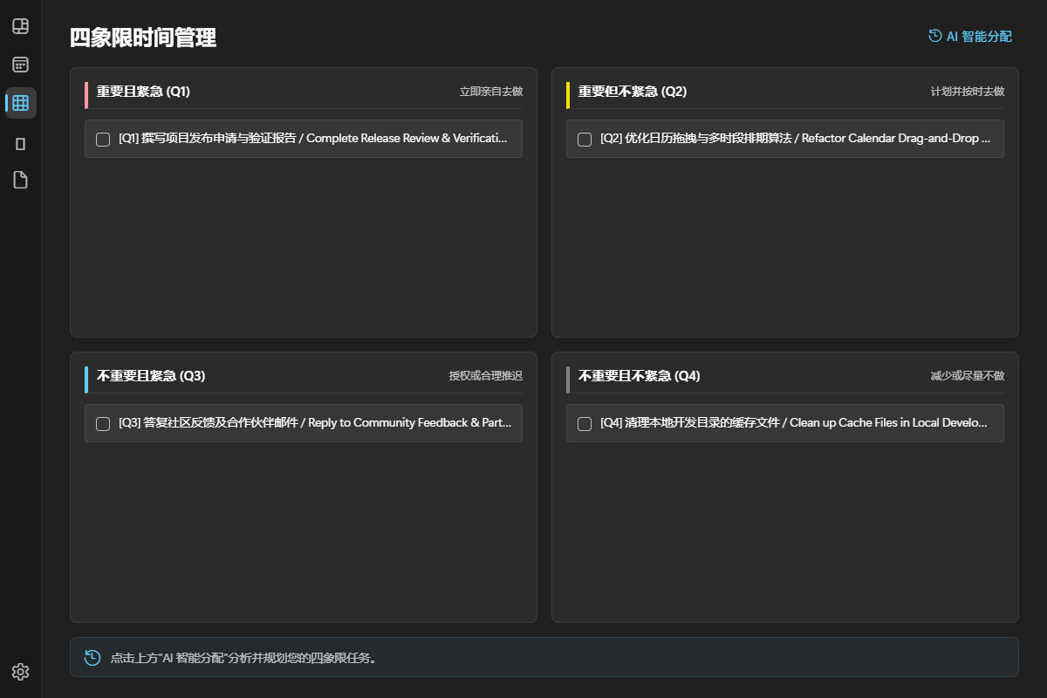
Task: Open the dashboard layout icon in sidebar
Action: tap(20, 26)
